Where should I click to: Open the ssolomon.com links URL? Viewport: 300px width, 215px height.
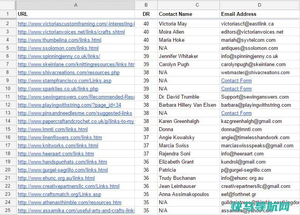[58, 48]
